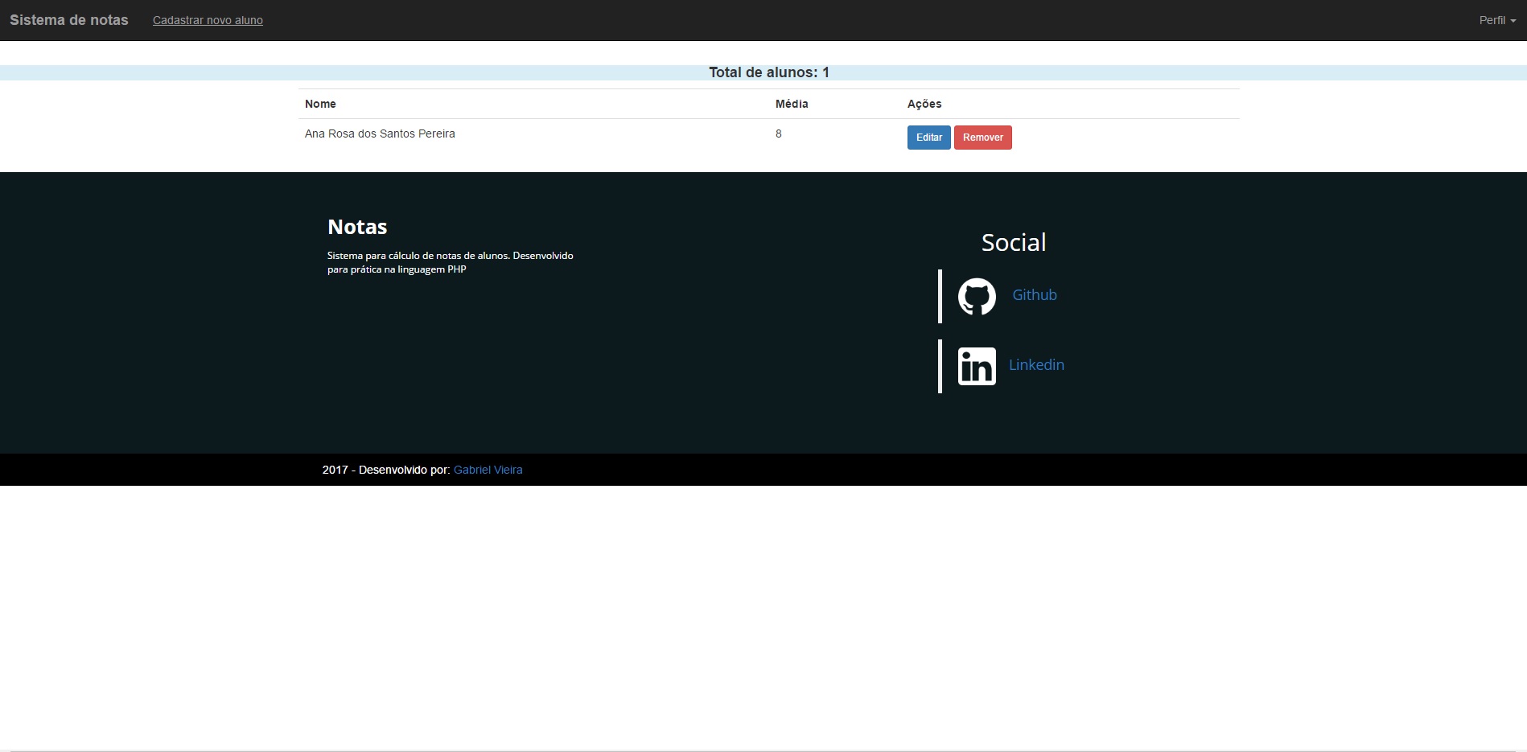Click the GitHub octocat logo icon
The image size is (1527, 752).
[977, 297]
